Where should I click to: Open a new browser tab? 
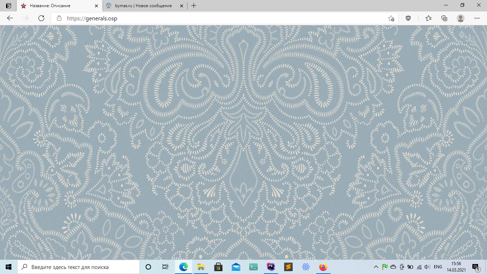pos(194,6)
